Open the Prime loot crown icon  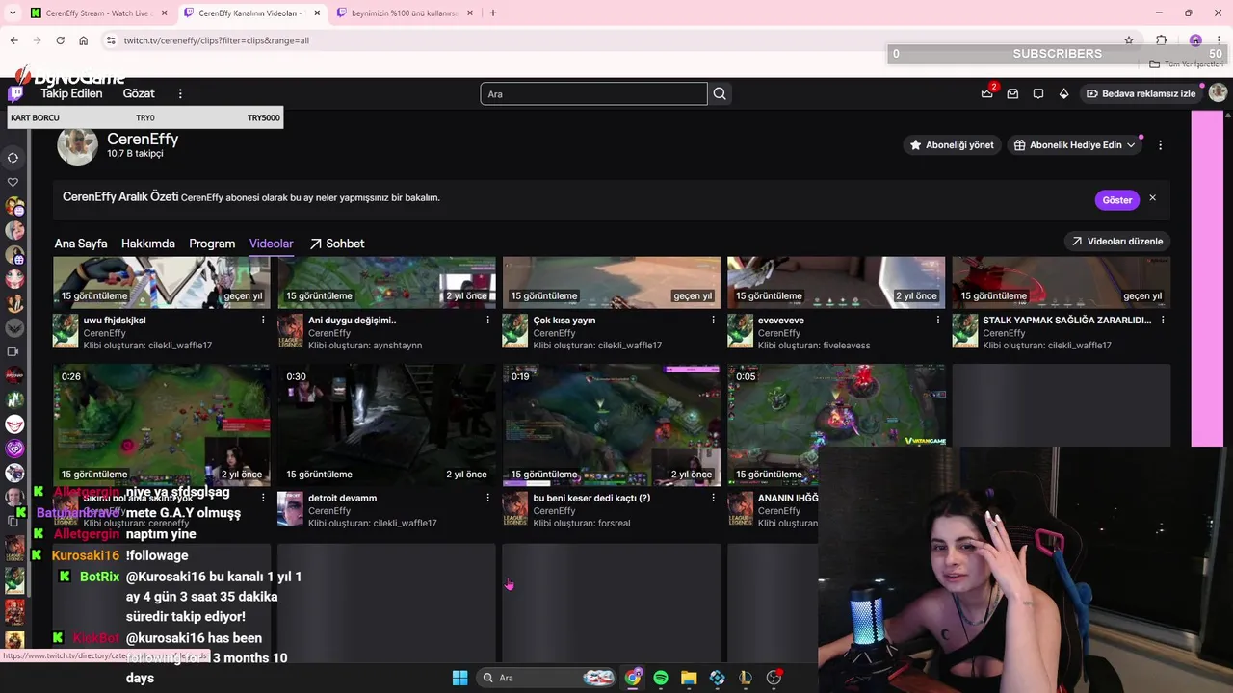tap(986, 93)
